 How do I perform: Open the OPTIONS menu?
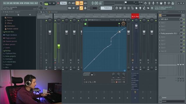(26, 3)
